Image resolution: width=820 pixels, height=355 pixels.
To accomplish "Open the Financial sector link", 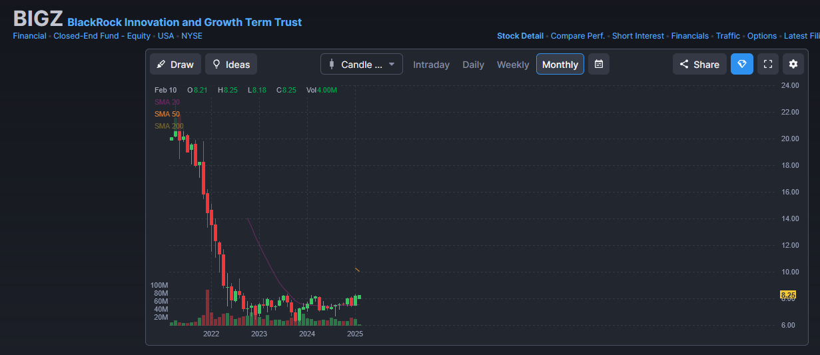I will click(x=29, y=36).
